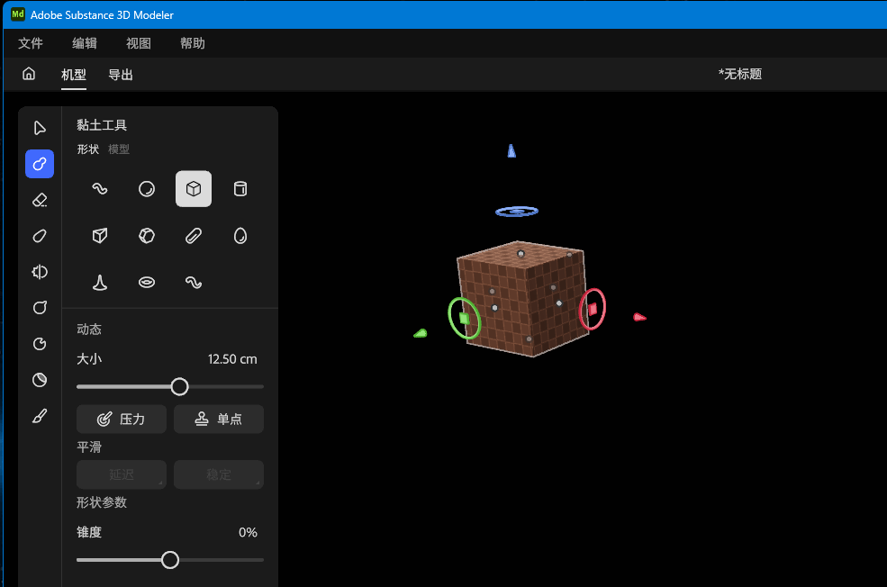The width and height of the screenshot is (887, 587).
Task: Switch to the 导出 tab
Action: coord(121,75)
